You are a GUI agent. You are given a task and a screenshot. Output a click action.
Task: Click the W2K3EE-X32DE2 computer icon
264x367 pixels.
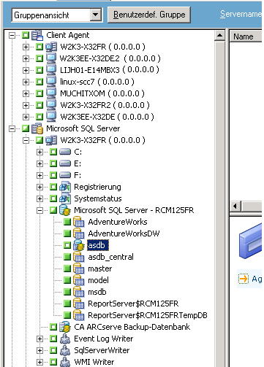point(51,58)
